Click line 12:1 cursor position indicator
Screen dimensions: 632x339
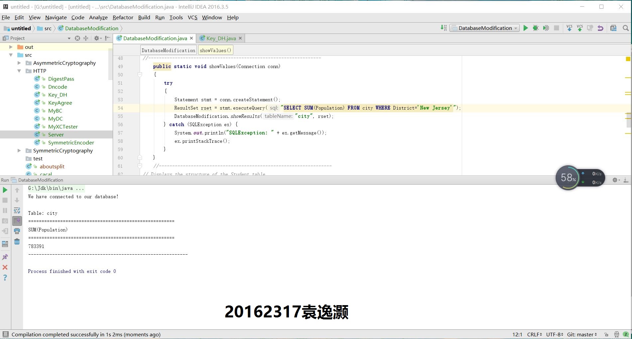click(x=517, y=334)
